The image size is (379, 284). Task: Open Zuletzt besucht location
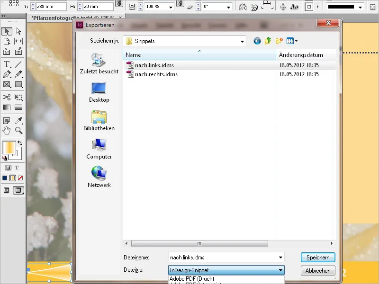pos(99,64)
